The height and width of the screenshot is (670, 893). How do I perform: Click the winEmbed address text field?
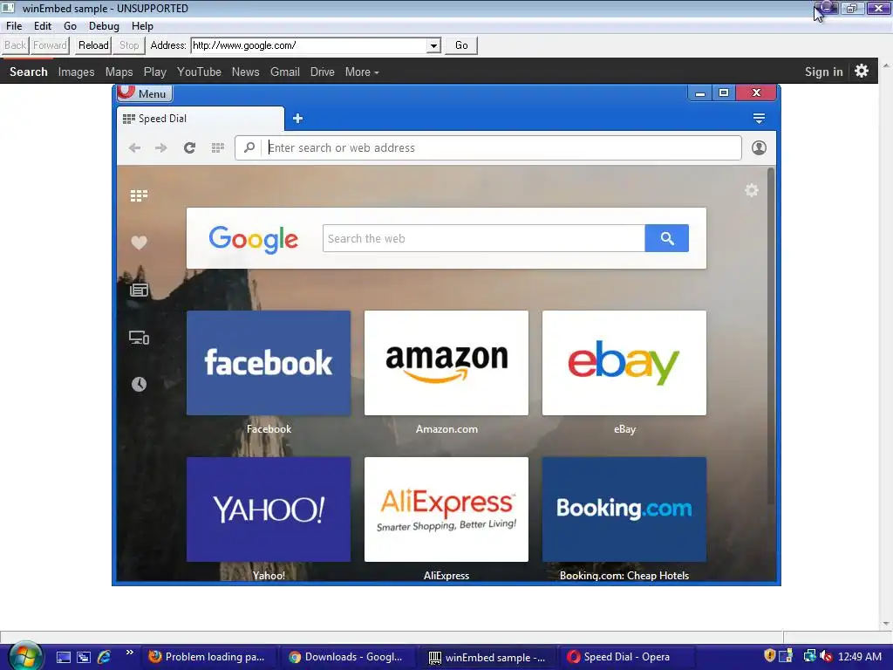tap(310, 45)
